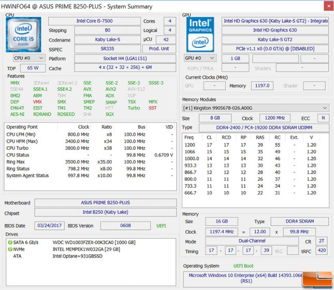
Task: Click the GPU codename Kaby Lake-S GT2 field
Action: (275, 40)
